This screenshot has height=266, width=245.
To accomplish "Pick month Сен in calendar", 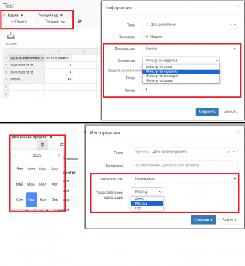I will pos(19,199).
